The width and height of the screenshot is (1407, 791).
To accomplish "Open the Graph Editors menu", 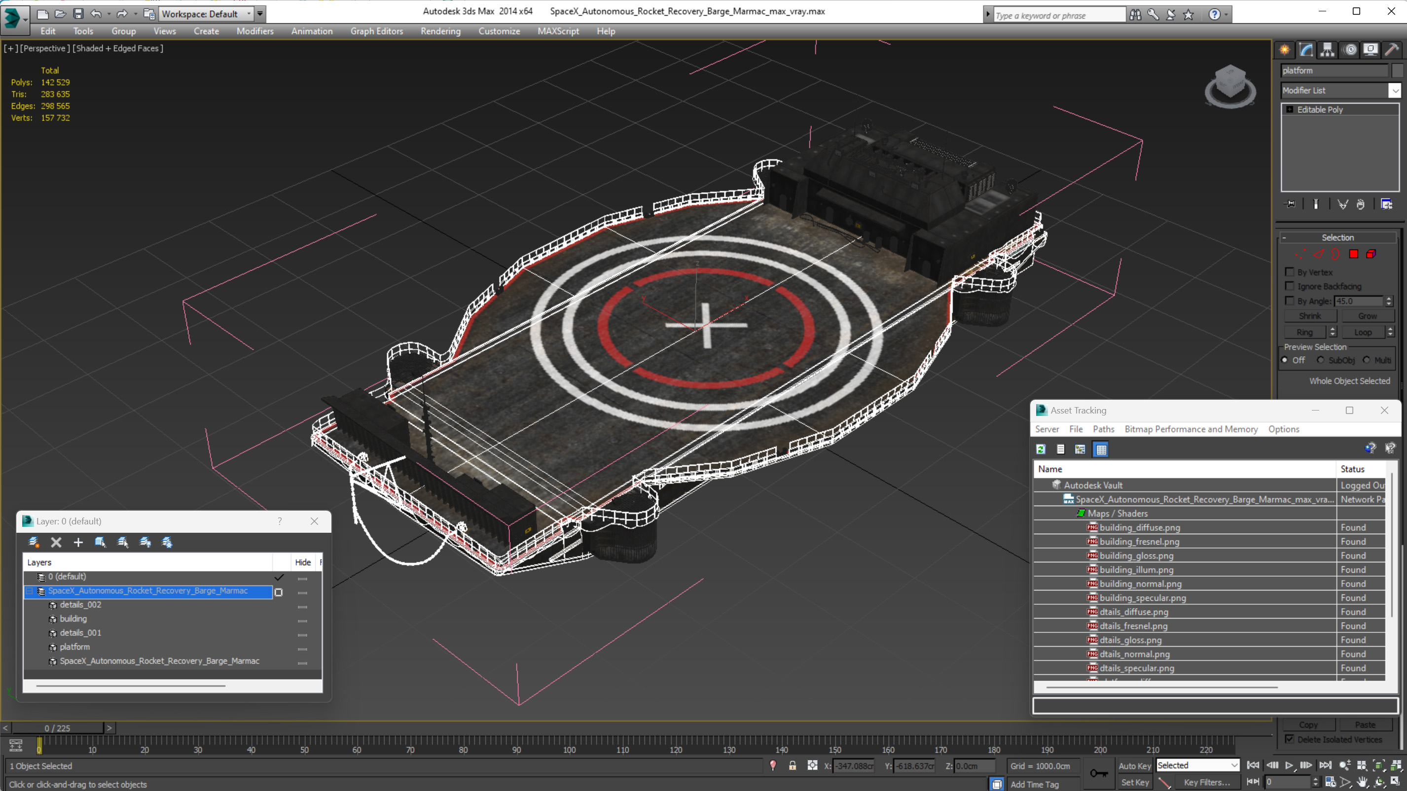I will [376, 31].
